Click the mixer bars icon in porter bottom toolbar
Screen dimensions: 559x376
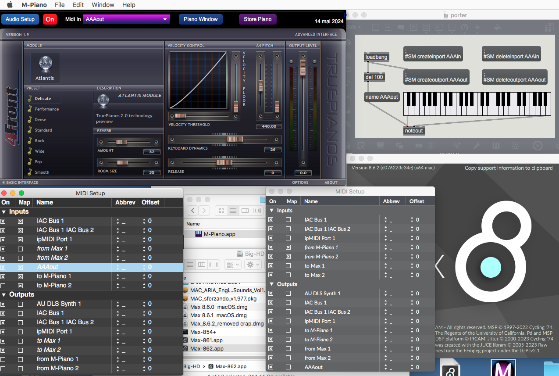(x=496, y=145)
